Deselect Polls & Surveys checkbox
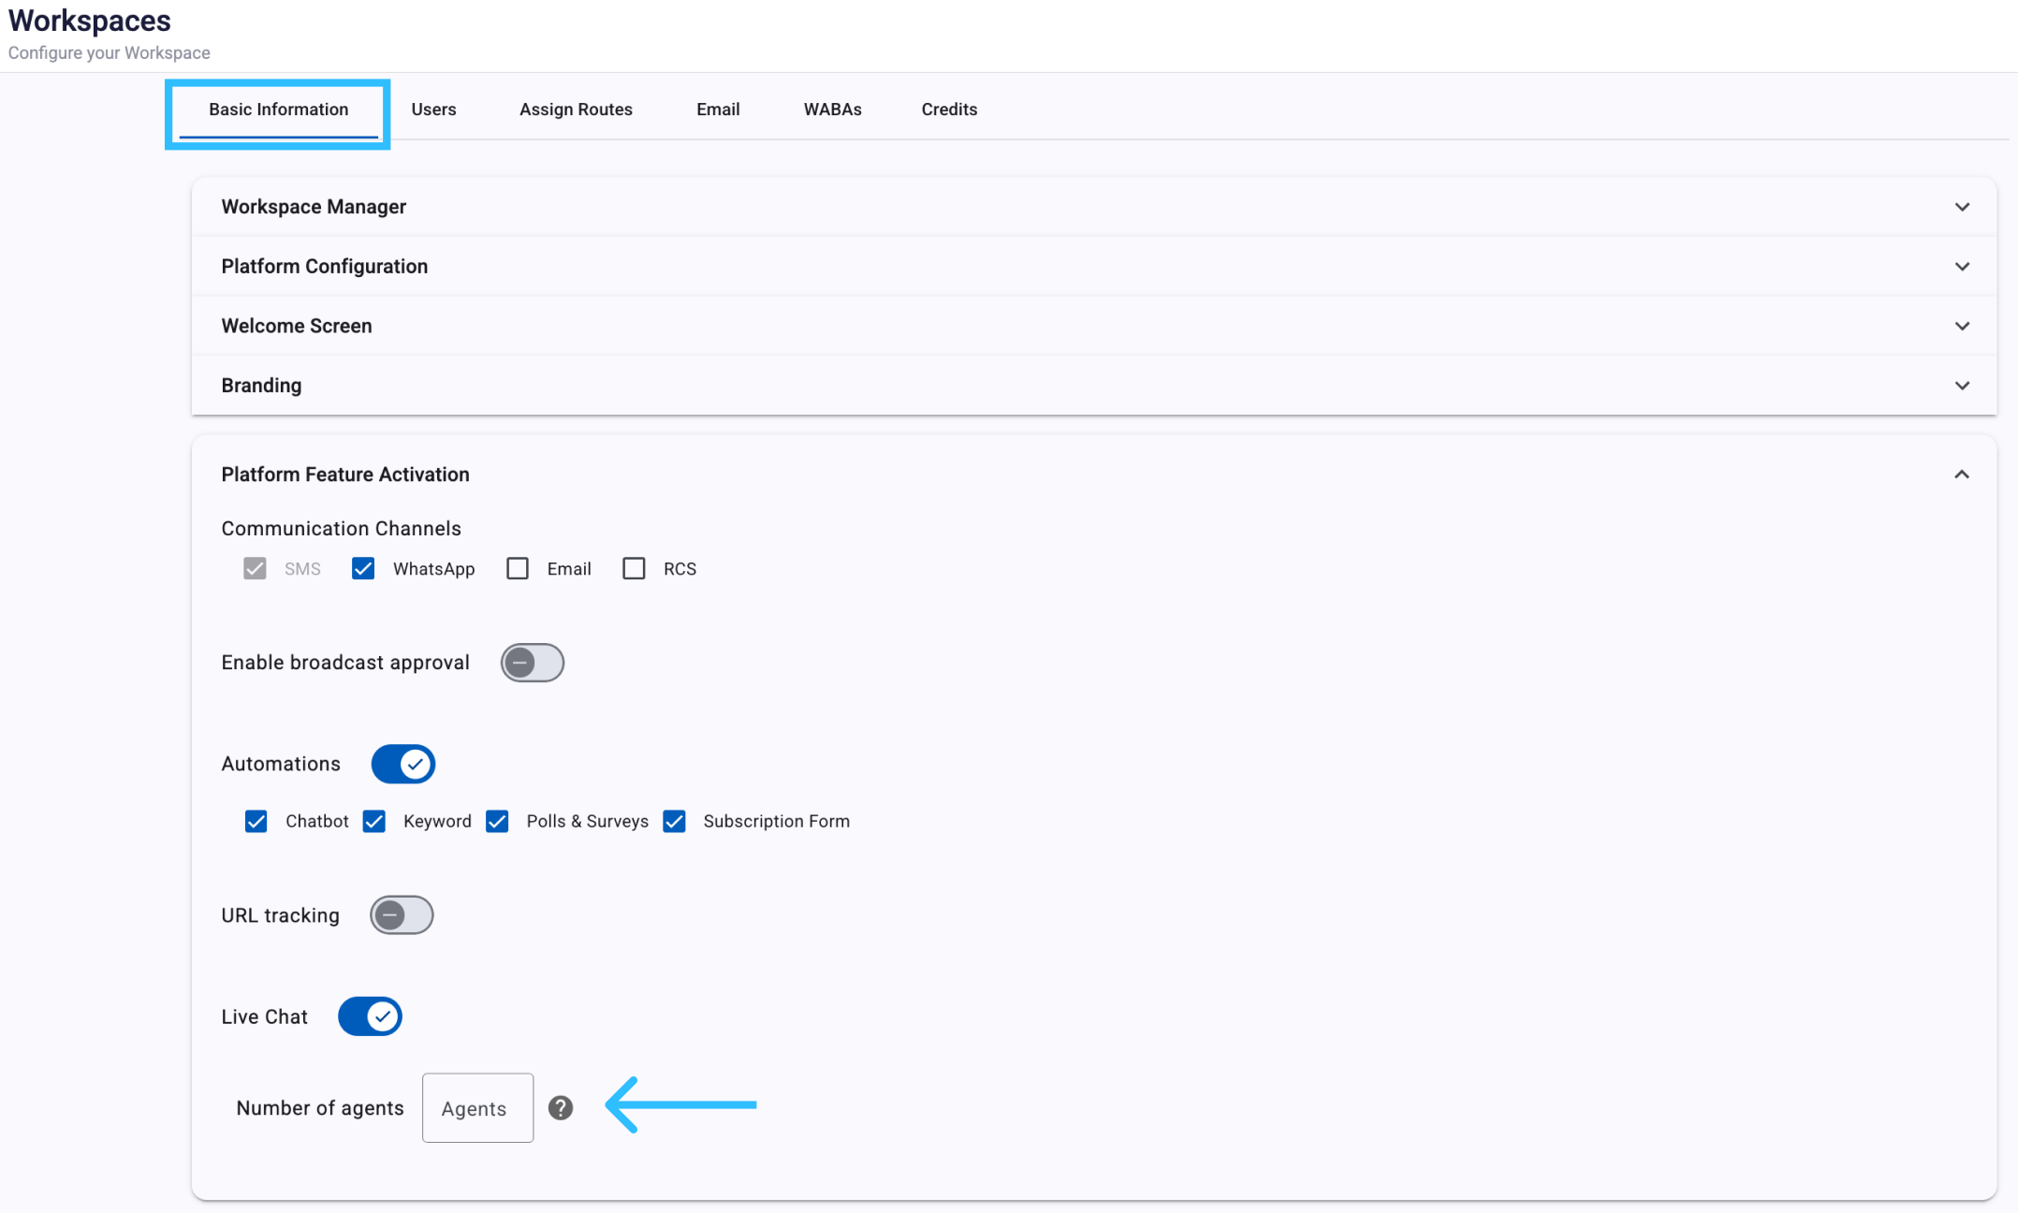 [x=497, y=822]
